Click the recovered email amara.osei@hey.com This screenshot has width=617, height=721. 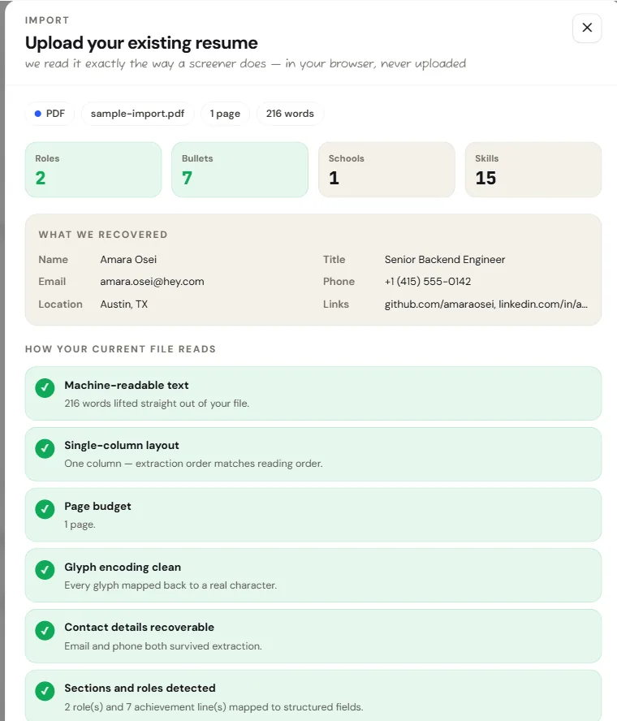pos(152,282)
